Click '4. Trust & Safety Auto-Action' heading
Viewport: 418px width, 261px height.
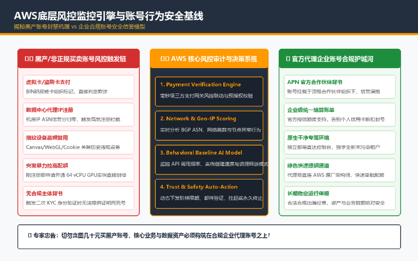coord(199,187)
